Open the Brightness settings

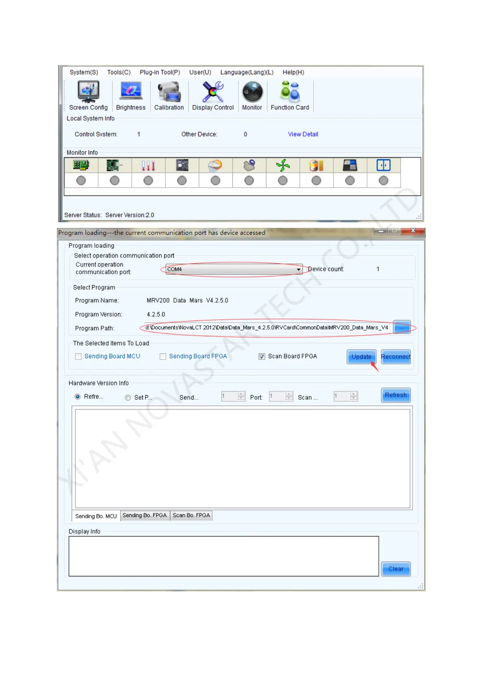coord(131,96)
